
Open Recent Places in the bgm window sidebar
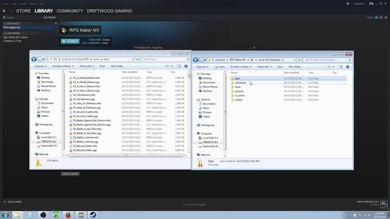click(x=46, y=86)
